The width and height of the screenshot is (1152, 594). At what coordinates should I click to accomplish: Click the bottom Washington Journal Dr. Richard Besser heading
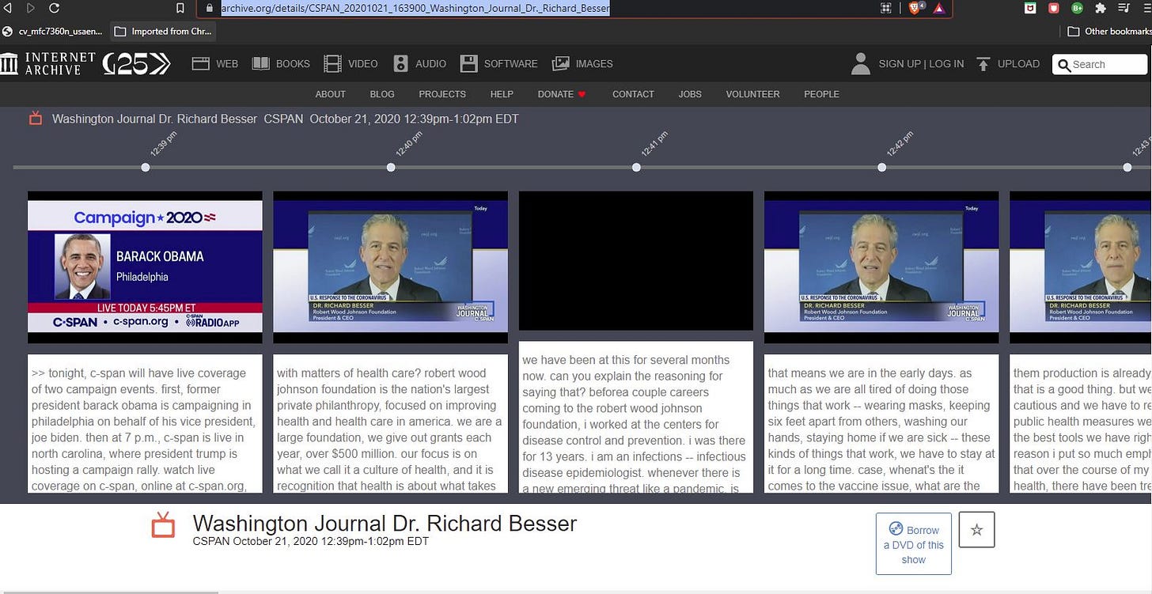click(x=385, y=524)
